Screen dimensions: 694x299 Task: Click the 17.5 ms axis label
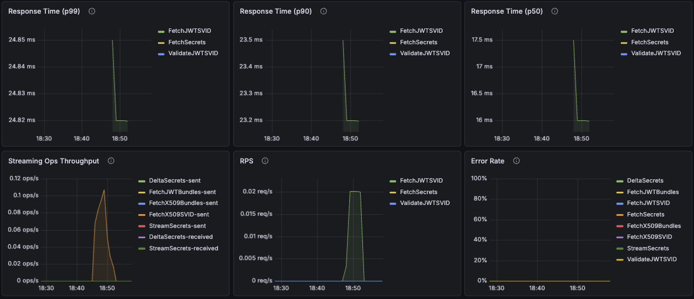point(483,40)
